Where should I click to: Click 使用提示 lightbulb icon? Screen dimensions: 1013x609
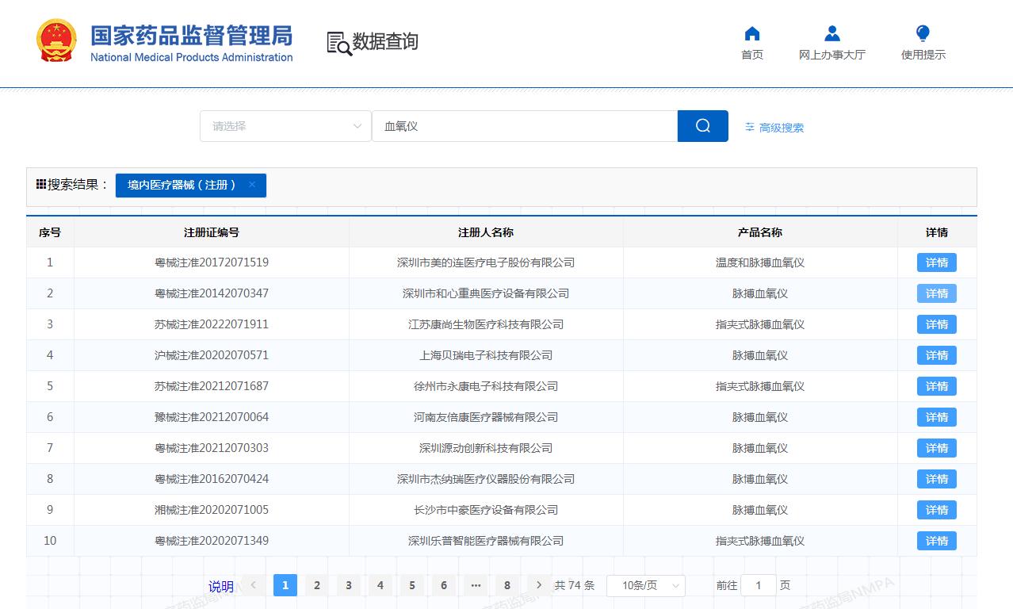tap(923, 33)
